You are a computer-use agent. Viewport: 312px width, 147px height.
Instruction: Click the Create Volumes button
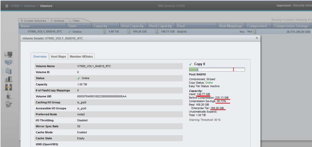tap(34, 21)
